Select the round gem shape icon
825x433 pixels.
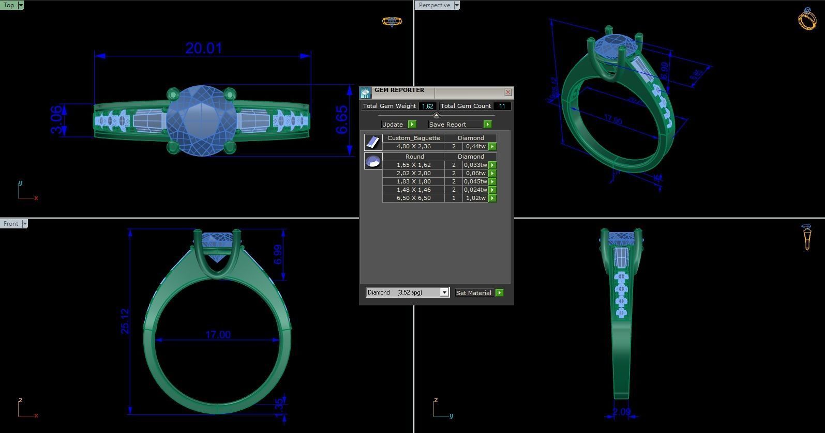click(373, 161)
